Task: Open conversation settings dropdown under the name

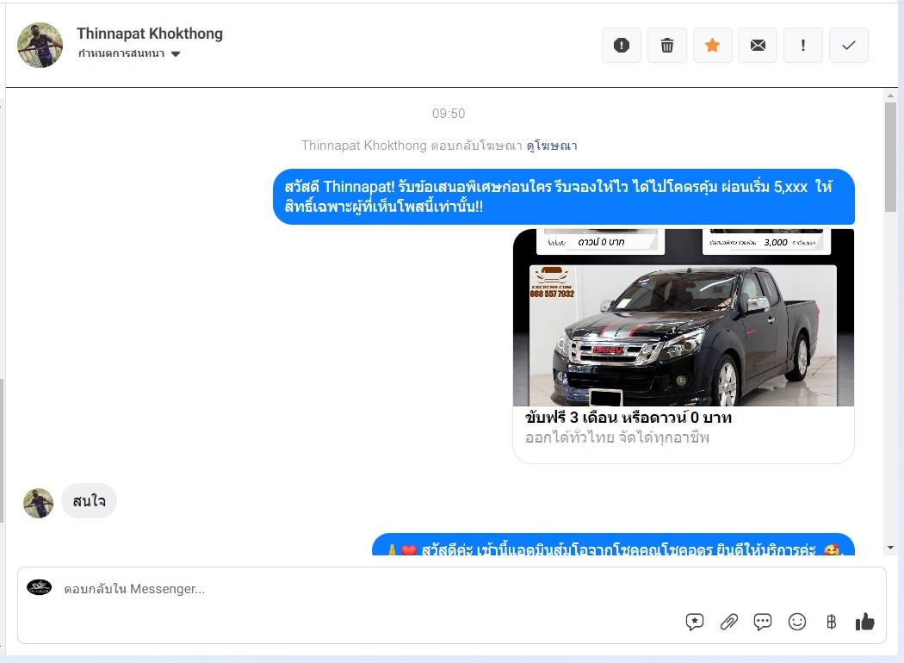Action: tap(129, 53)
